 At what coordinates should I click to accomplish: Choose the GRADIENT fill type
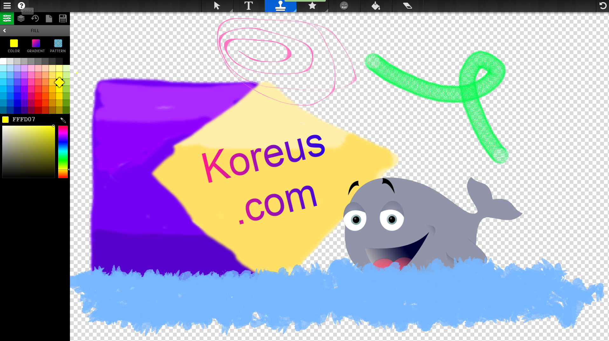[36, 46]
